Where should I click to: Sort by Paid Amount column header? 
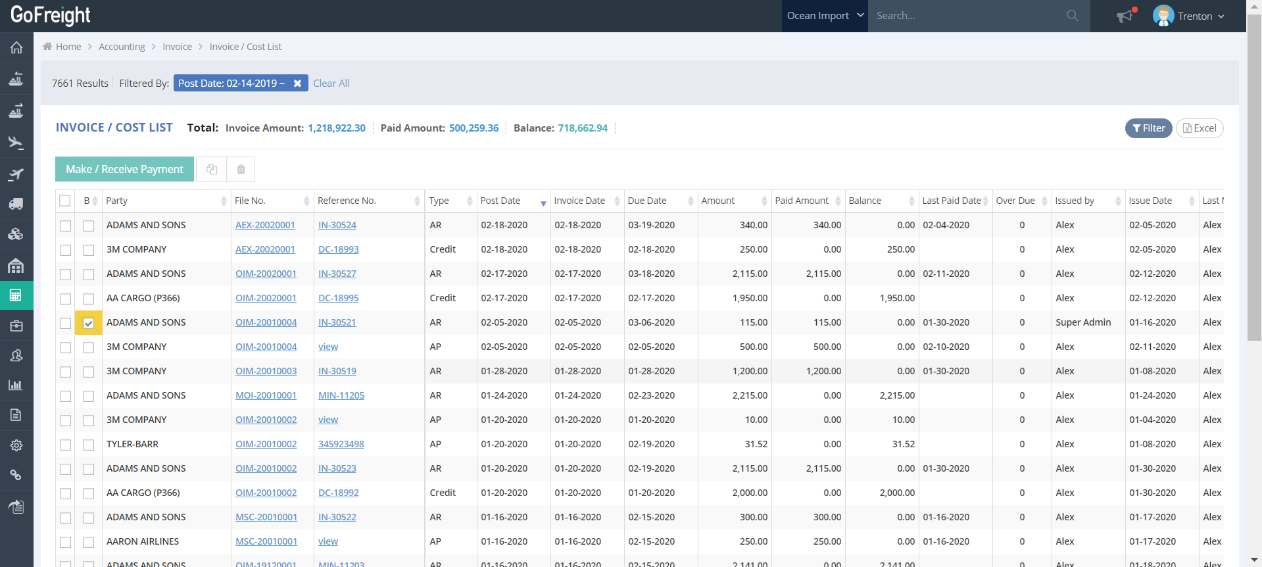point(808,201)
